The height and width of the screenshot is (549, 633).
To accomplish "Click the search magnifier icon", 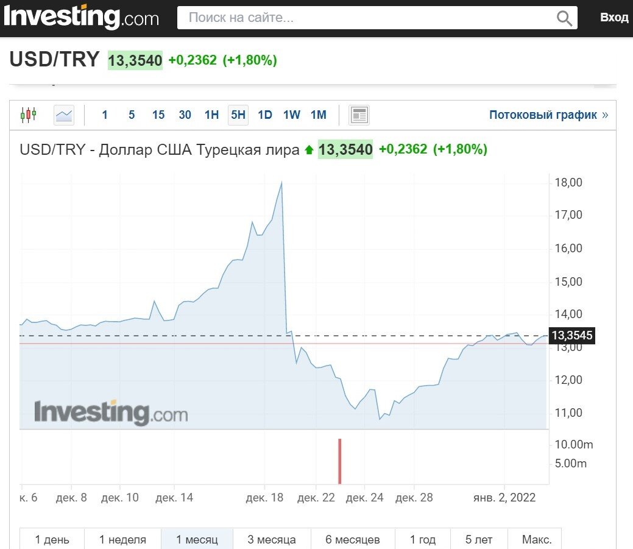I will click(x=565, y=18).
